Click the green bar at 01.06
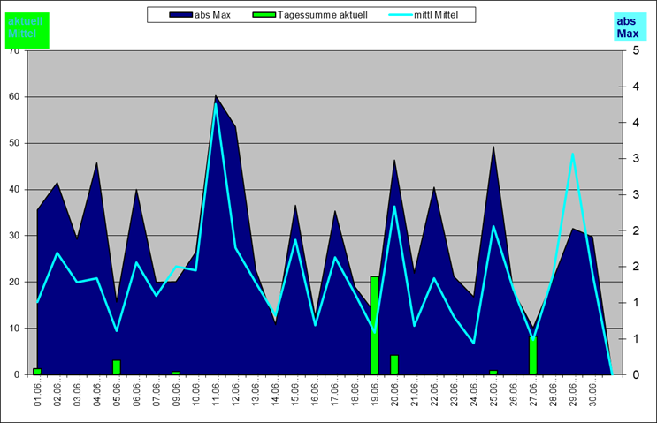This screenshot has height=423, width=657. point(37,371)
